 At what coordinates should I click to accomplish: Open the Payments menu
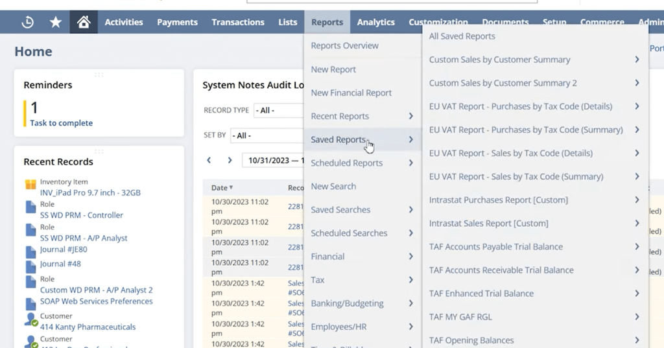178,22
